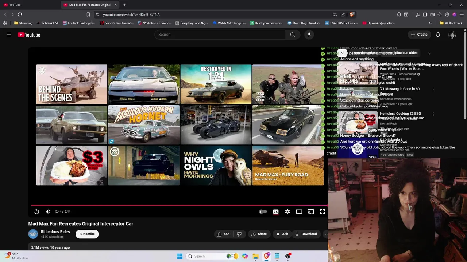
Task: Open the Why Night Owls Hate Mornings video
Action: click(x=216, y=166)
